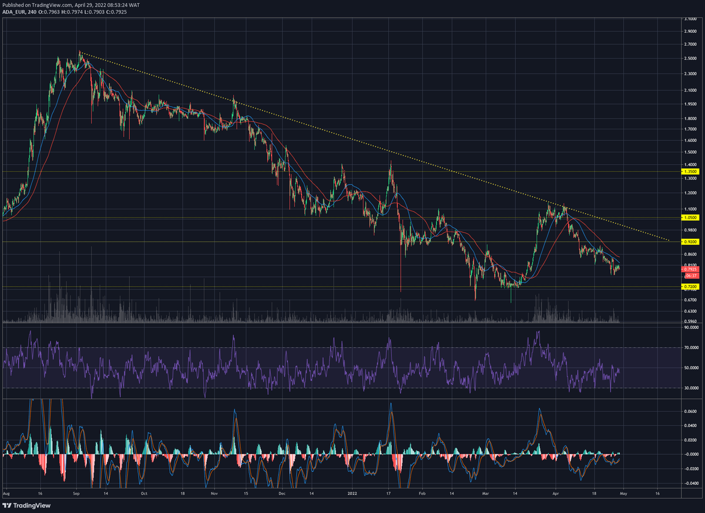The width and height of the screenshot is (705, 513).
Task: Click the 'Oct' time axis label
Action: (x=145, y=495)
